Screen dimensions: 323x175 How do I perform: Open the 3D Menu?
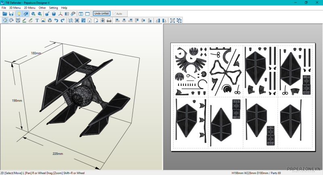(15, 8)
